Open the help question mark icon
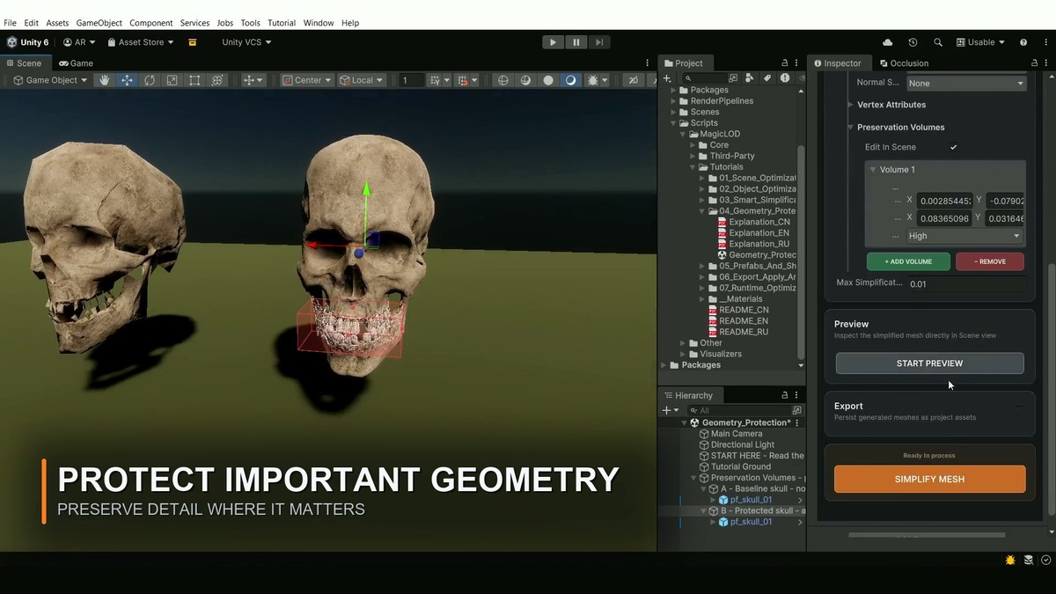Screen dimensions: 1056x594 point(1023,42)
